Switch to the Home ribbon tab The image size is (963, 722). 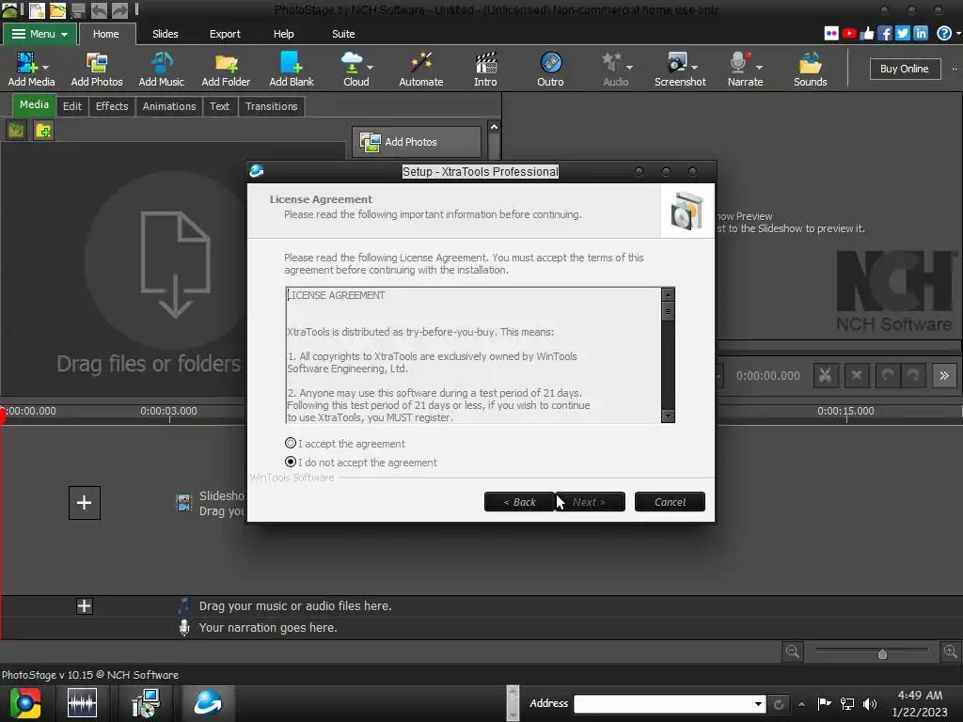coord(105,34)
